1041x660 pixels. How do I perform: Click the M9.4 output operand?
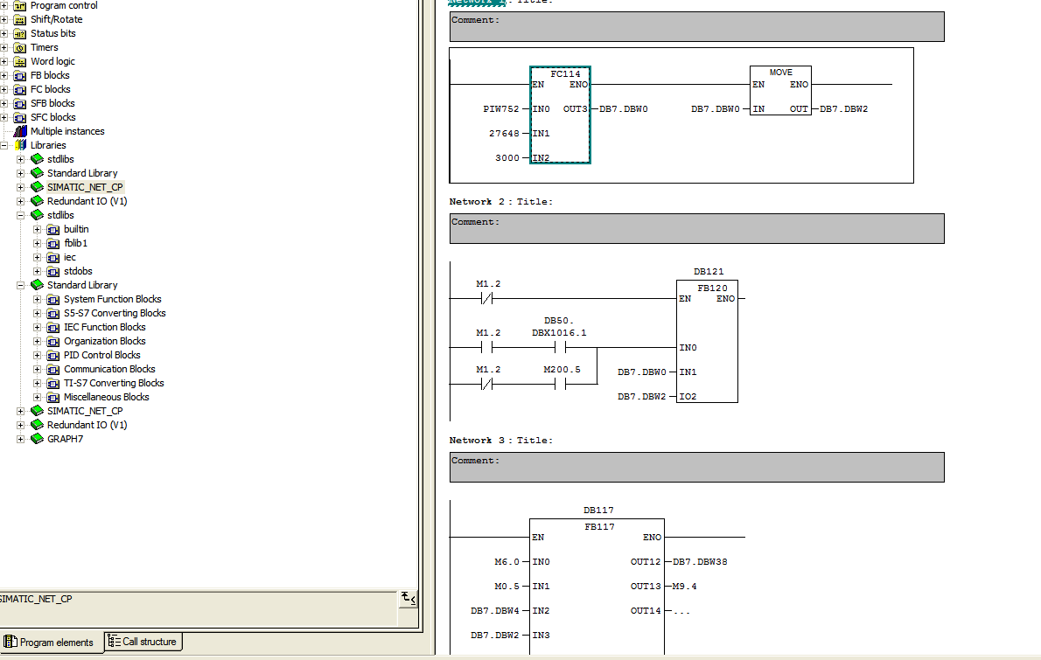(x=684, y=587)
